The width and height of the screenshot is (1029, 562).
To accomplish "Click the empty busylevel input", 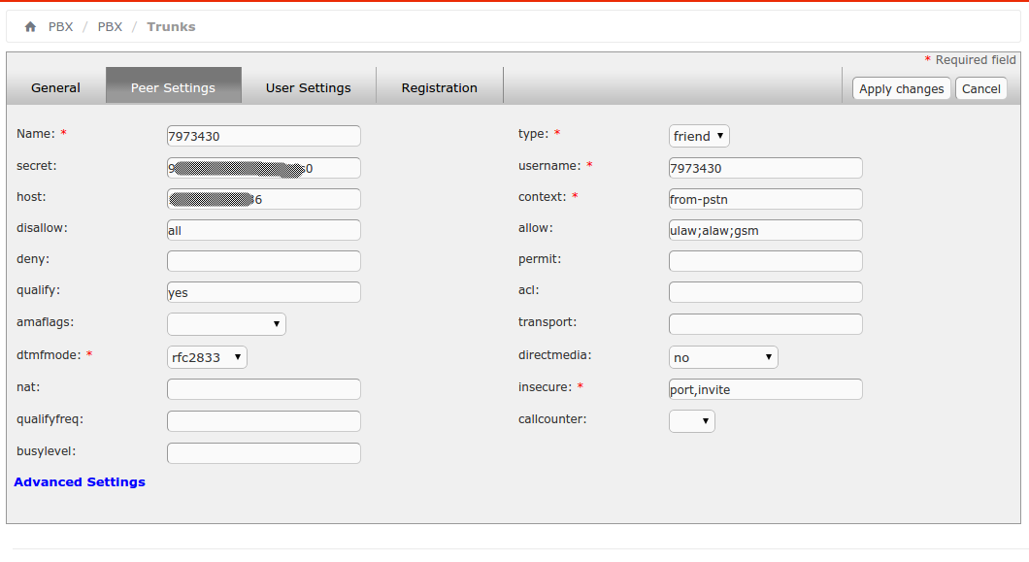I will point(263,453).
